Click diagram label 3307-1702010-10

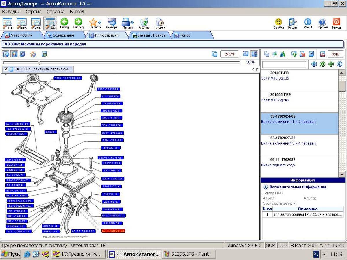(x=68, y=78)
